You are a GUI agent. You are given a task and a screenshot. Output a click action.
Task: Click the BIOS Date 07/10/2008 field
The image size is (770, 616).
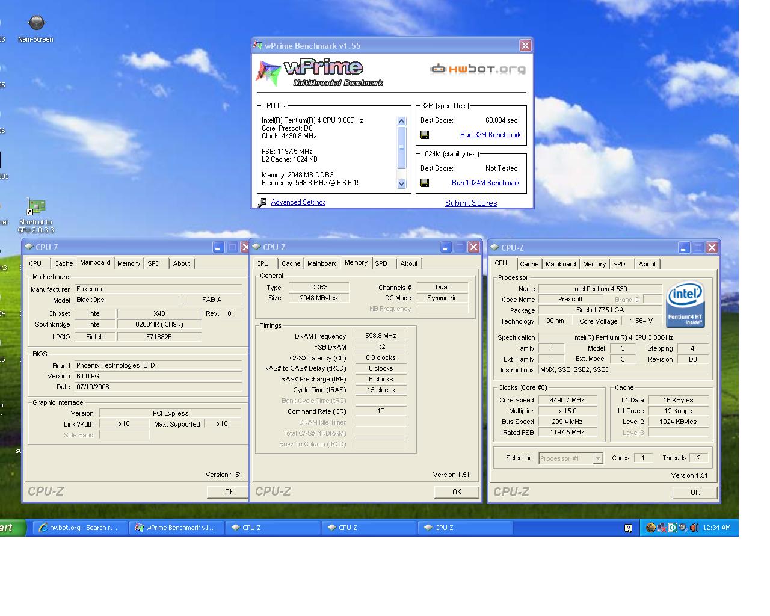tap(158, 387)
